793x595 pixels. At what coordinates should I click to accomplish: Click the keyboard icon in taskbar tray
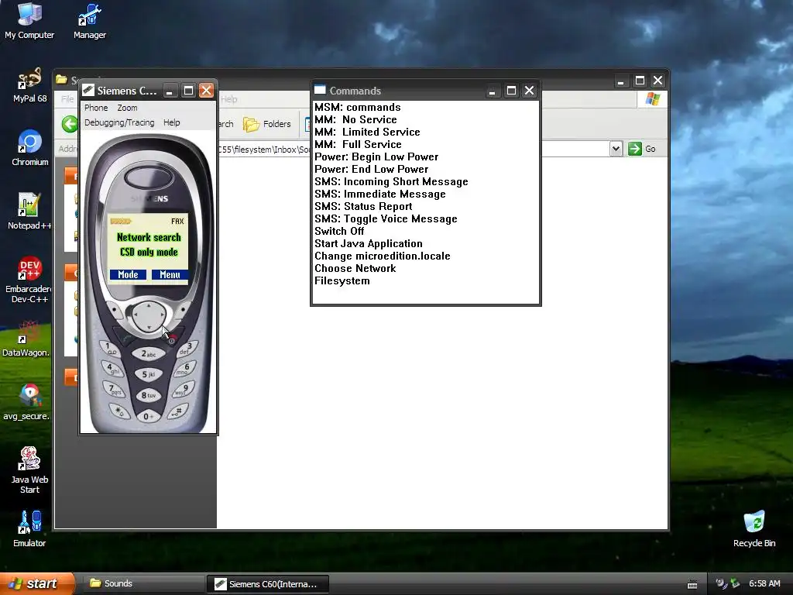tap(692, 585)
